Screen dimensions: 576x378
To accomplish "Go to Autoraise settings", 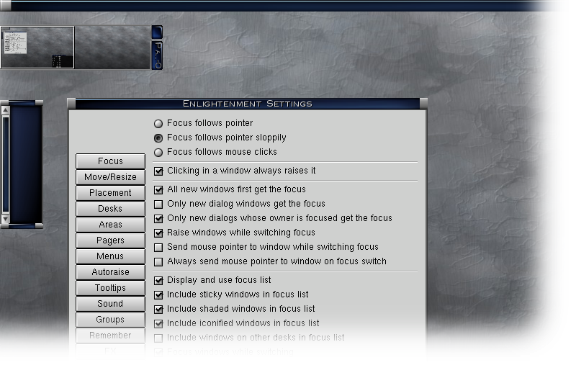I will pyautogui.click(x=110, y=272).
